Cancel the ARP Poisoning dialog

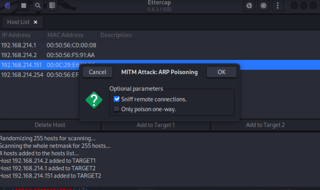pyautogui.click(x=98, y=72)
